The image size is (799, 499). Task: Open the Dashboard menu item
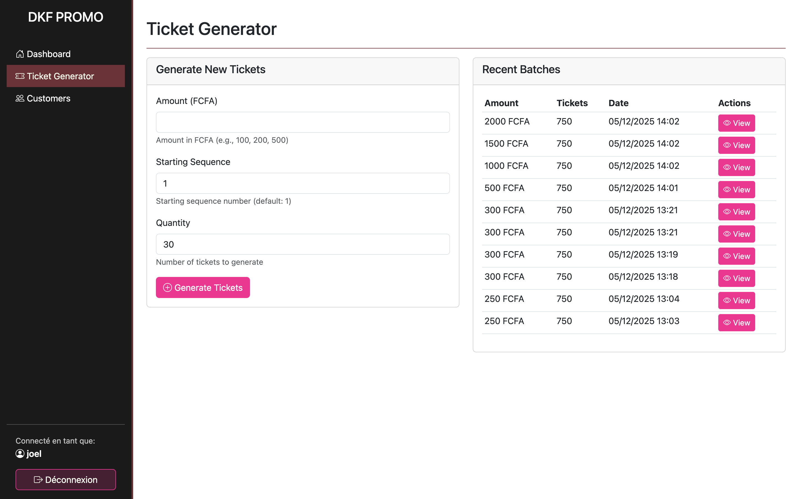point(49,54)
